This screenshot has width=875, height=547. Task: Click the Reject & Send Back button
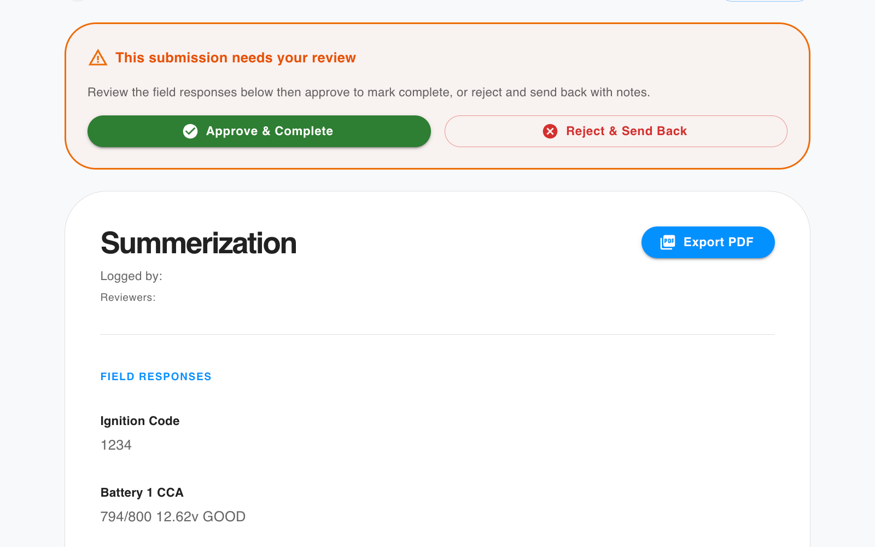616,131
